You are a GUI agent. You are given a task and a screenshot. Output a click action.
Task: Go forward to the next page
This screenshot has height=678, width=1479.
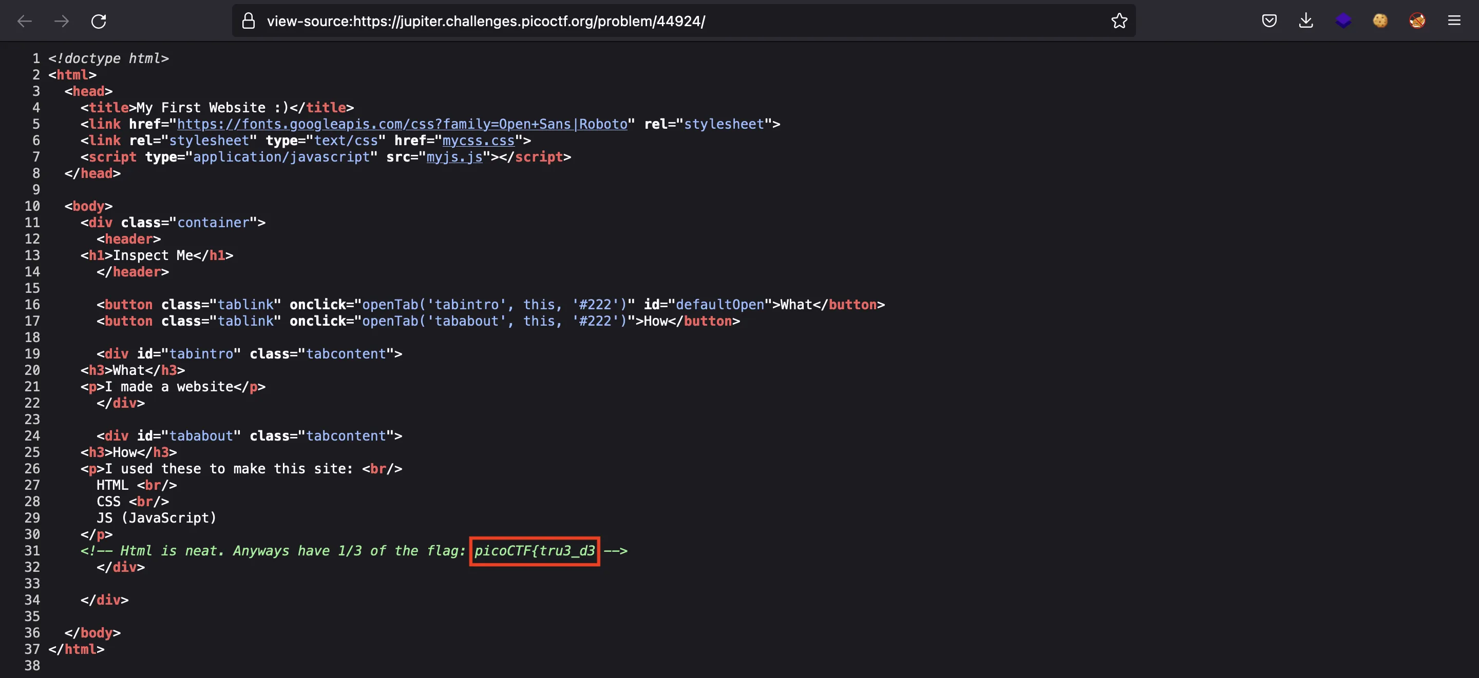(x=62, y=21)
